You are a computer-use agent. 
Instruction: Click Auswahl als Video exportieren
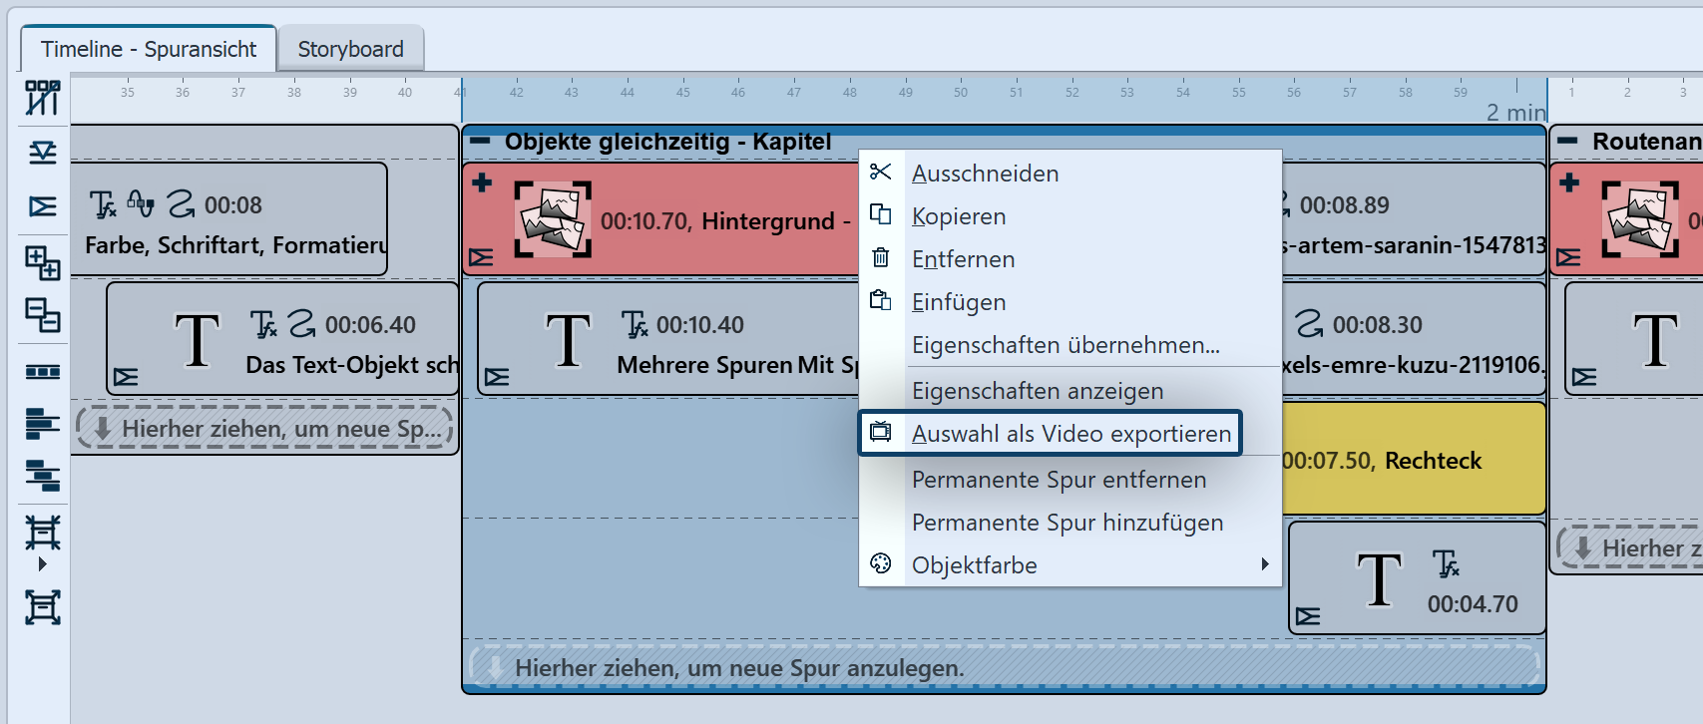coord(1051,433)
